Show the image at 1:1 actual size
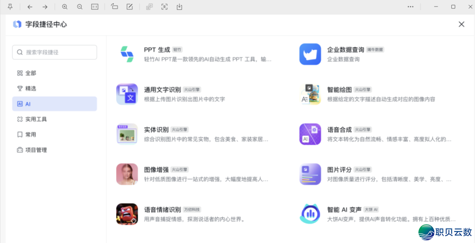This screenshot has height=243, width=475. pos(95,7)
